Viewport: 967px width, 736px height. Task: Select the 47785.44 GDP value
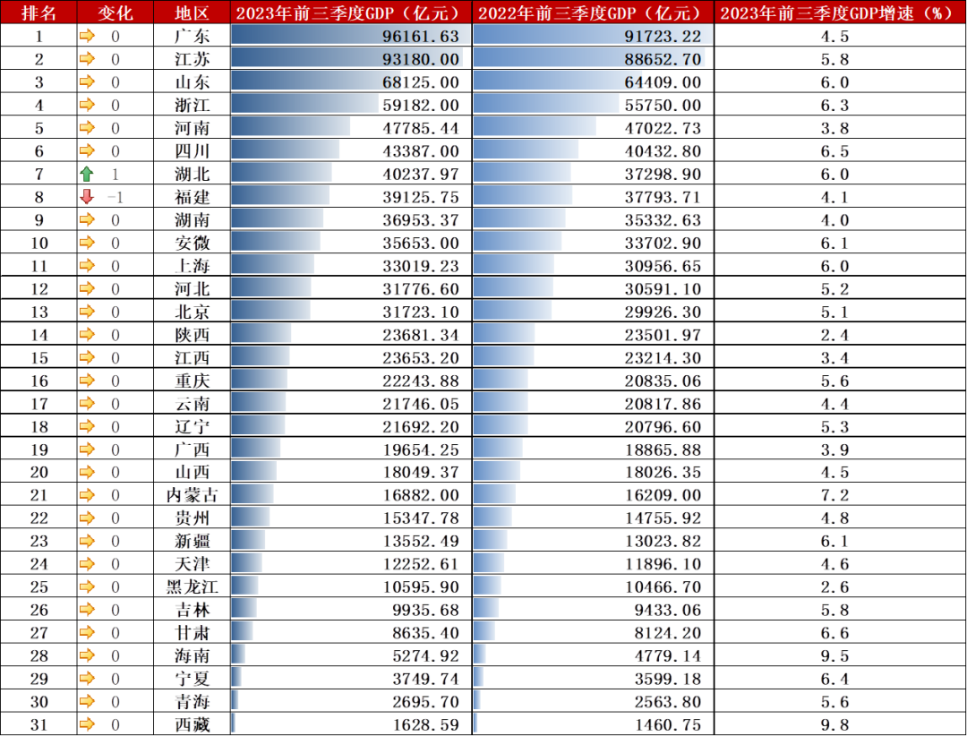click(x=421, y=128)
